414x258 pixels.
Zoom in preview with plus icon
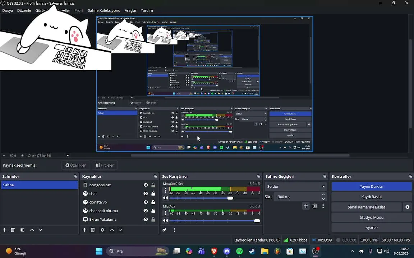coord(22,156)
